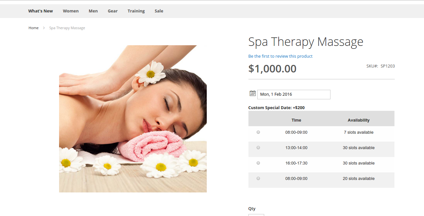The height and width of the screenshot is (216, 424).
Task: Click the Home breadcrumb link
Action: click(x=33, y=28)
